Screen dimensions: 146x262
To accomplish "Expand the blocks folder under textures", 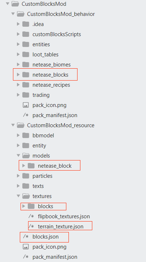I will point(23,206).
